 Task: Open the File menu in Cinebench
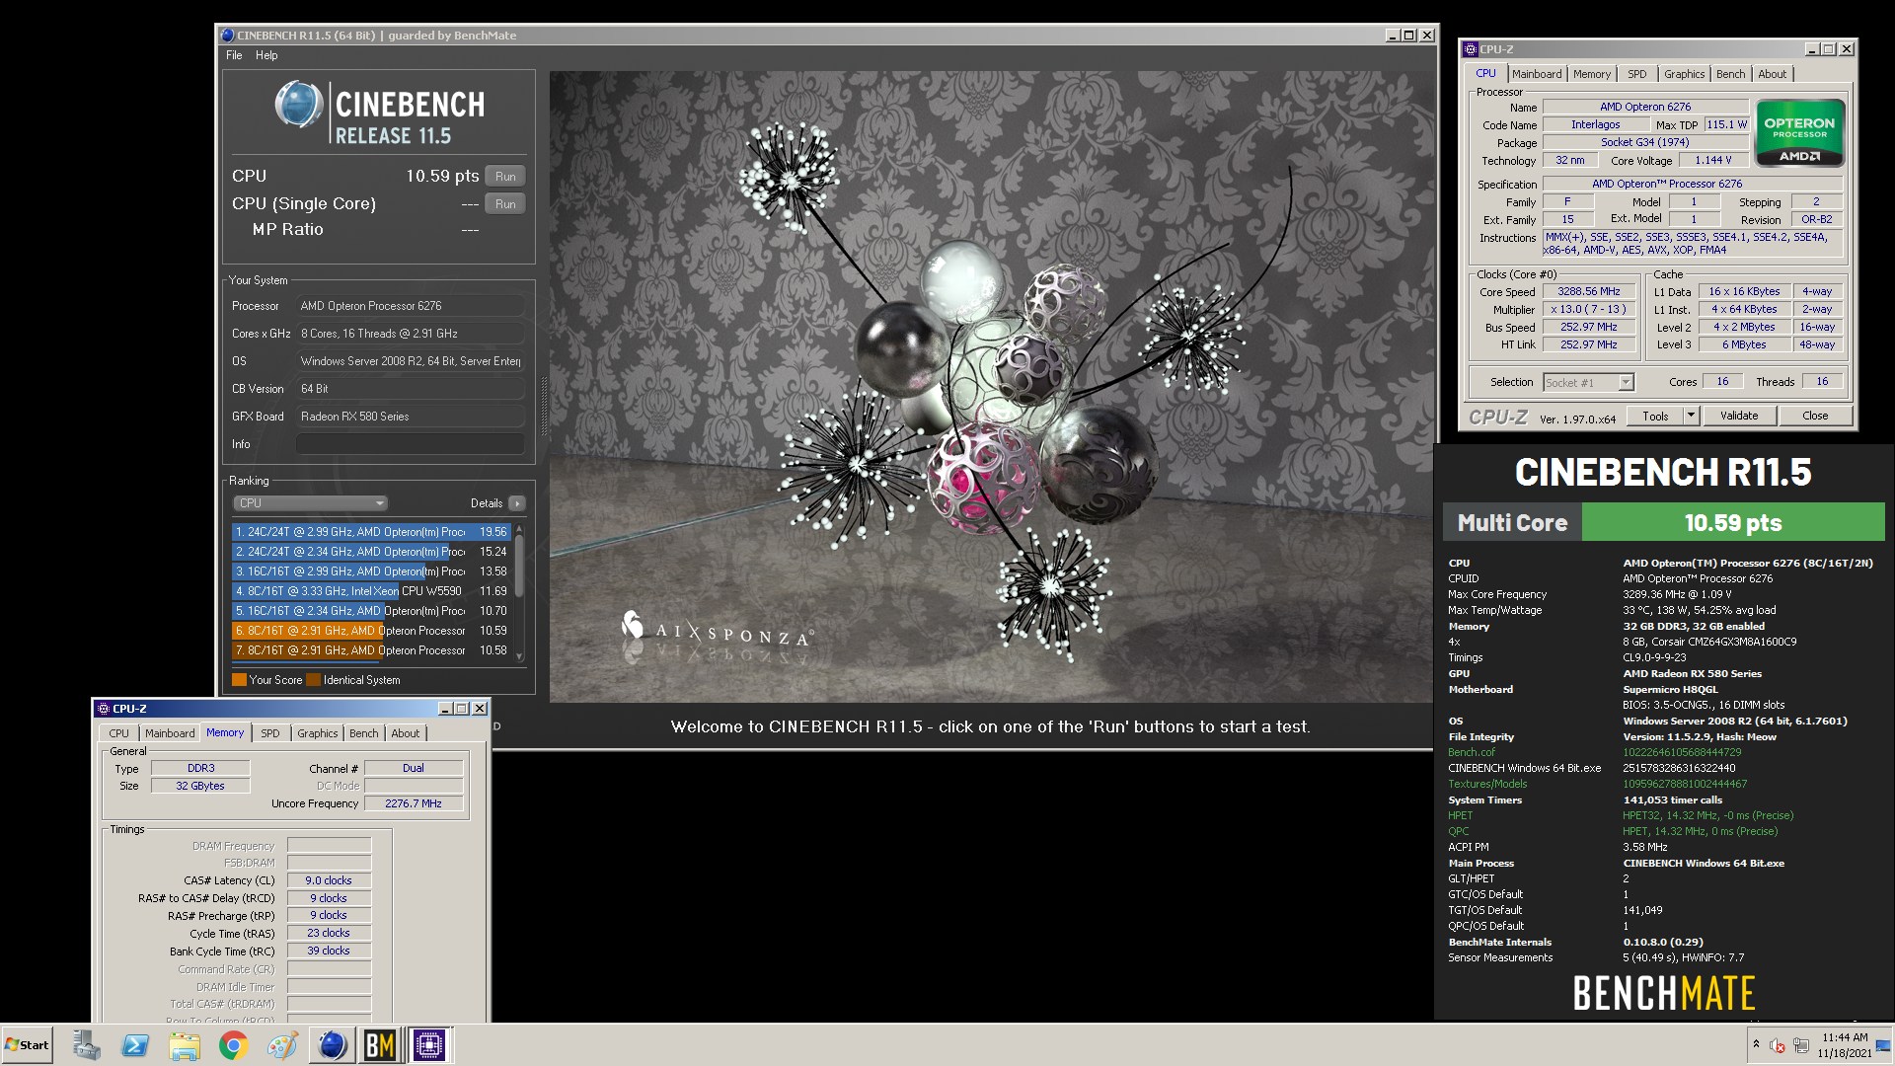pos(234,55)
